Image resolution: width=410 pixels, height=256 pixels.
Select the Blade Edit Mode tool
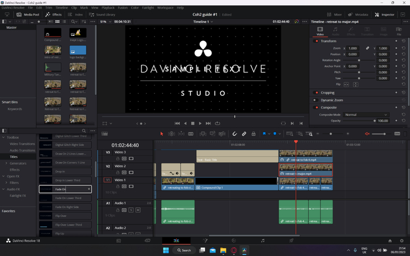click(191, 133)
